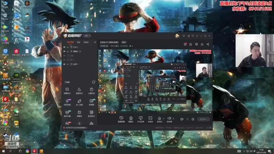
Task: Open the 歌词助手 tool
Action: pos(91,114)
